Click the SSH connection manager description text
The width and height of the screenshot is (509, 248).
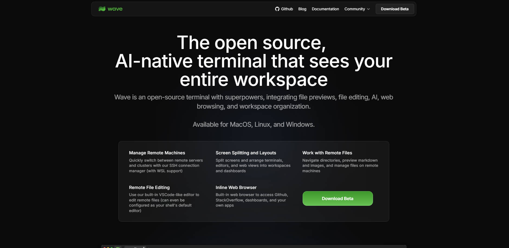point(166,165)
